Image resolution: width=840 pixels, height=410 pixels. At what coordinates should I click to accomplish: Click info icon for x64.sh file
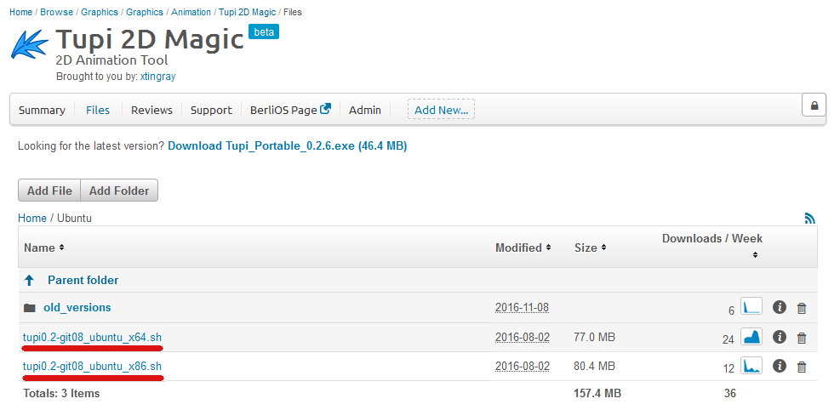779,338
